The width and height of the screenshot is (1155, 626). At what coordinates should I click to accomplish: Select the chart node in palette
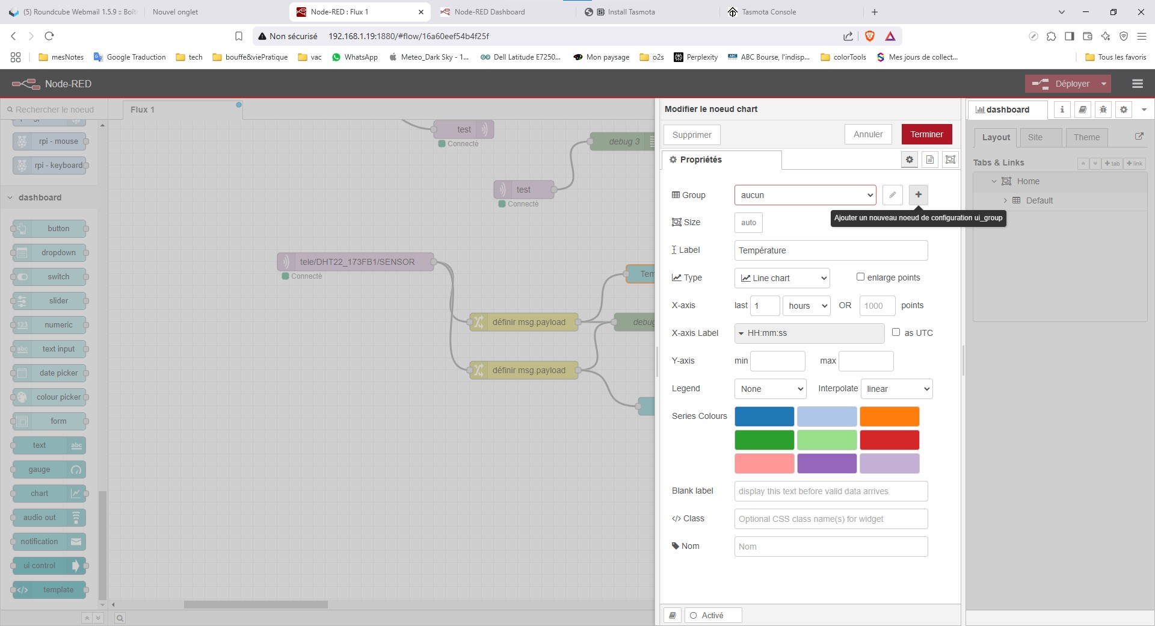click(49, 494)
